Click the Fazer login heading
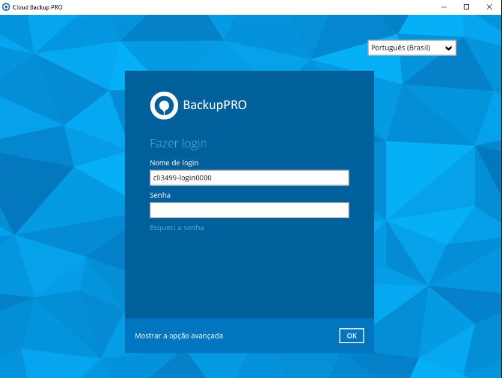Screen dimensions: 502x378 coord(178,144)
